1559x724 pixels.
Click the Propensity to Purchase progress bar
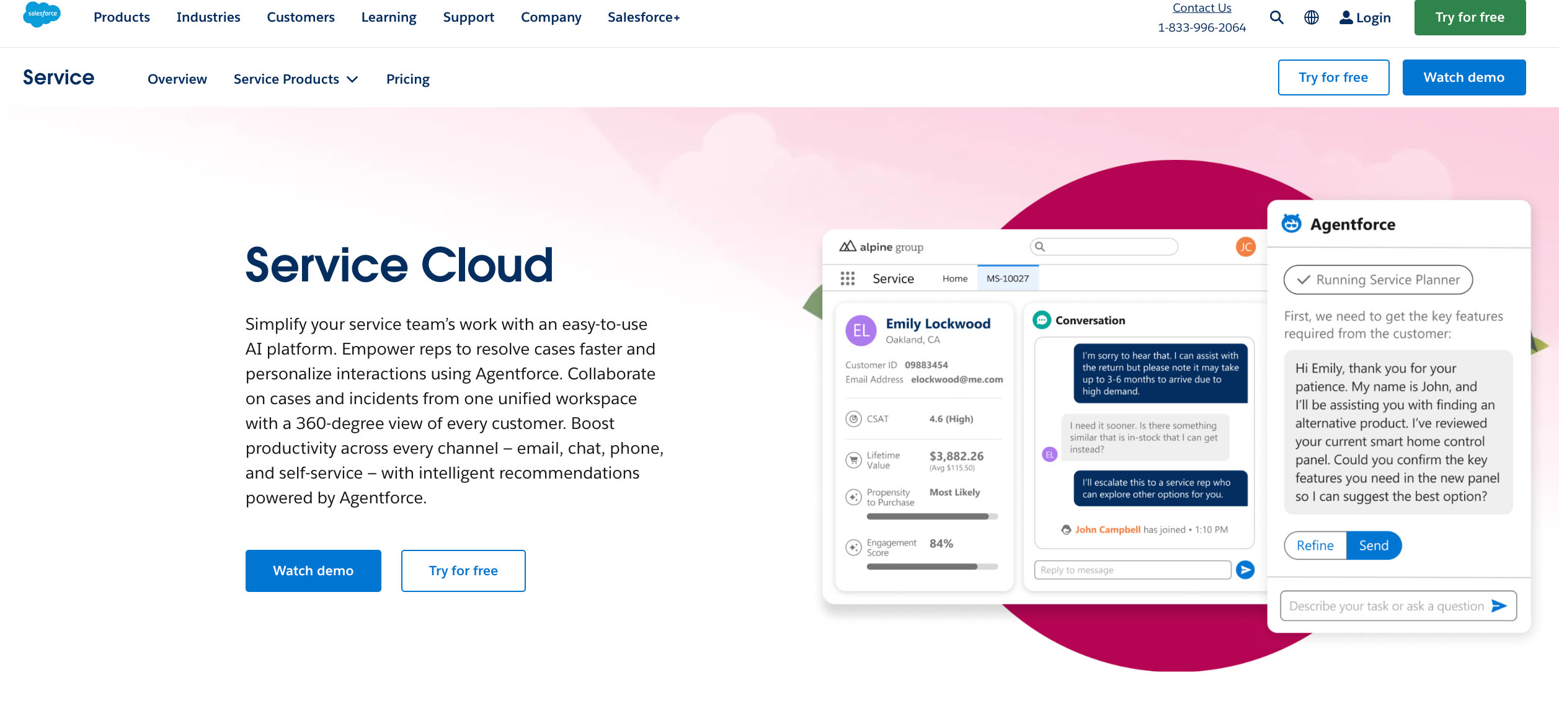pyautogui.click(x=932, y=516)
